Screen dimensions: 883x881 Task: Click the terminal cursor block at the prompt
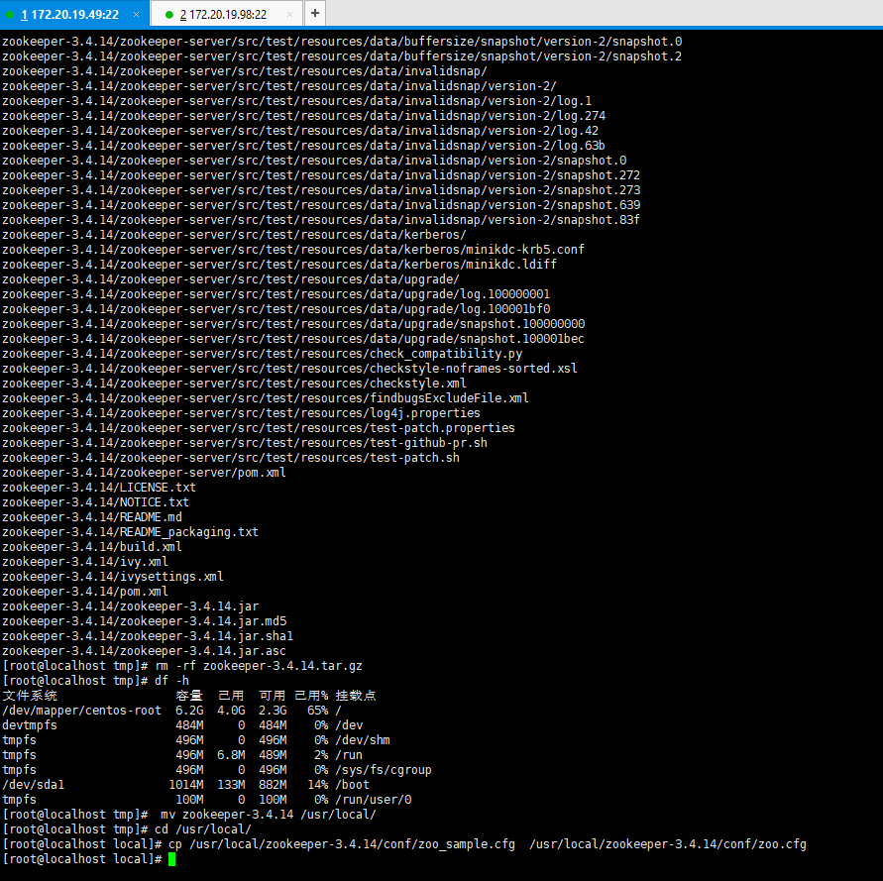click(x=170, y=858)
